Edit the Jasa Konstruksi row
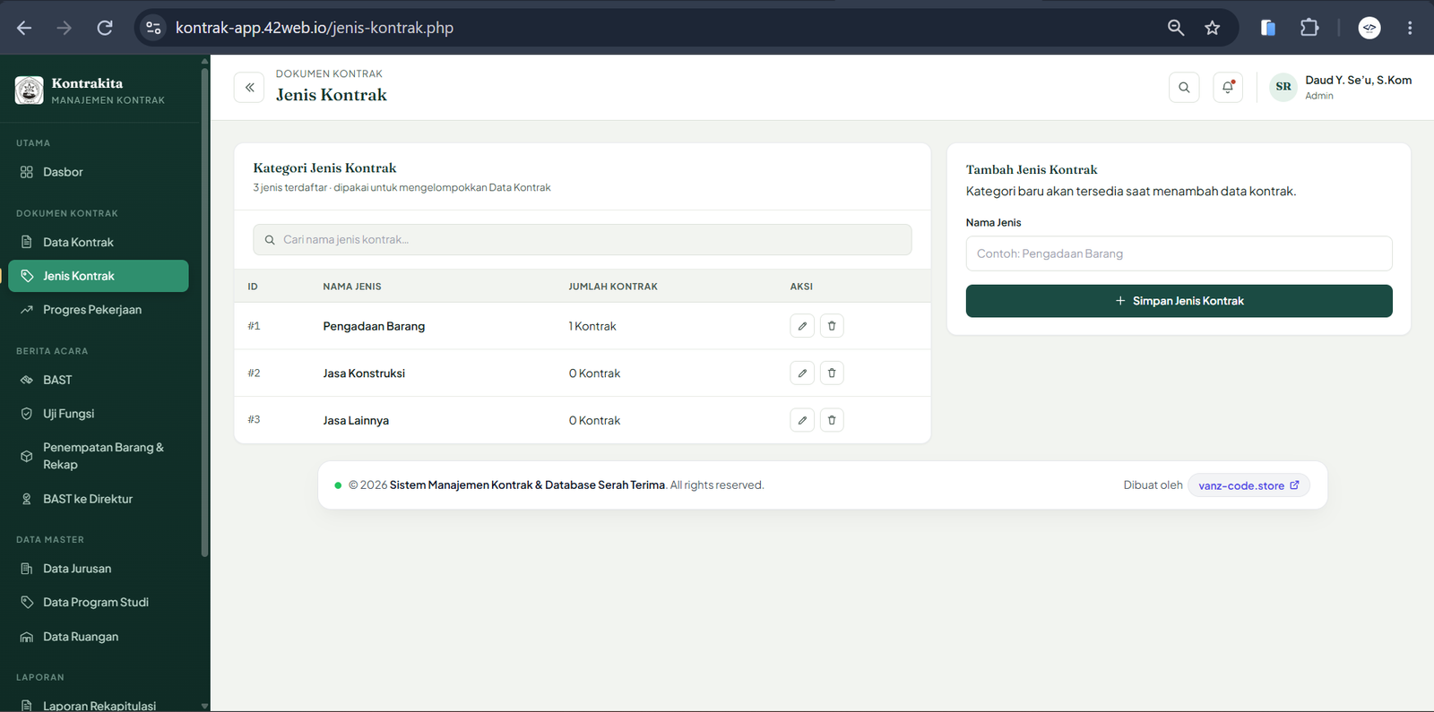1434x712 pixels. point(802,373)
